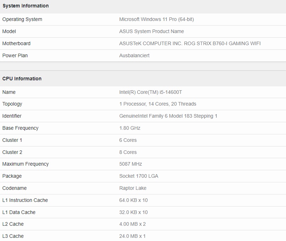Click the L1 Instruction Cache row label
Image resolution: width=286 pixels, height=241 pixels.
[25, 200]
